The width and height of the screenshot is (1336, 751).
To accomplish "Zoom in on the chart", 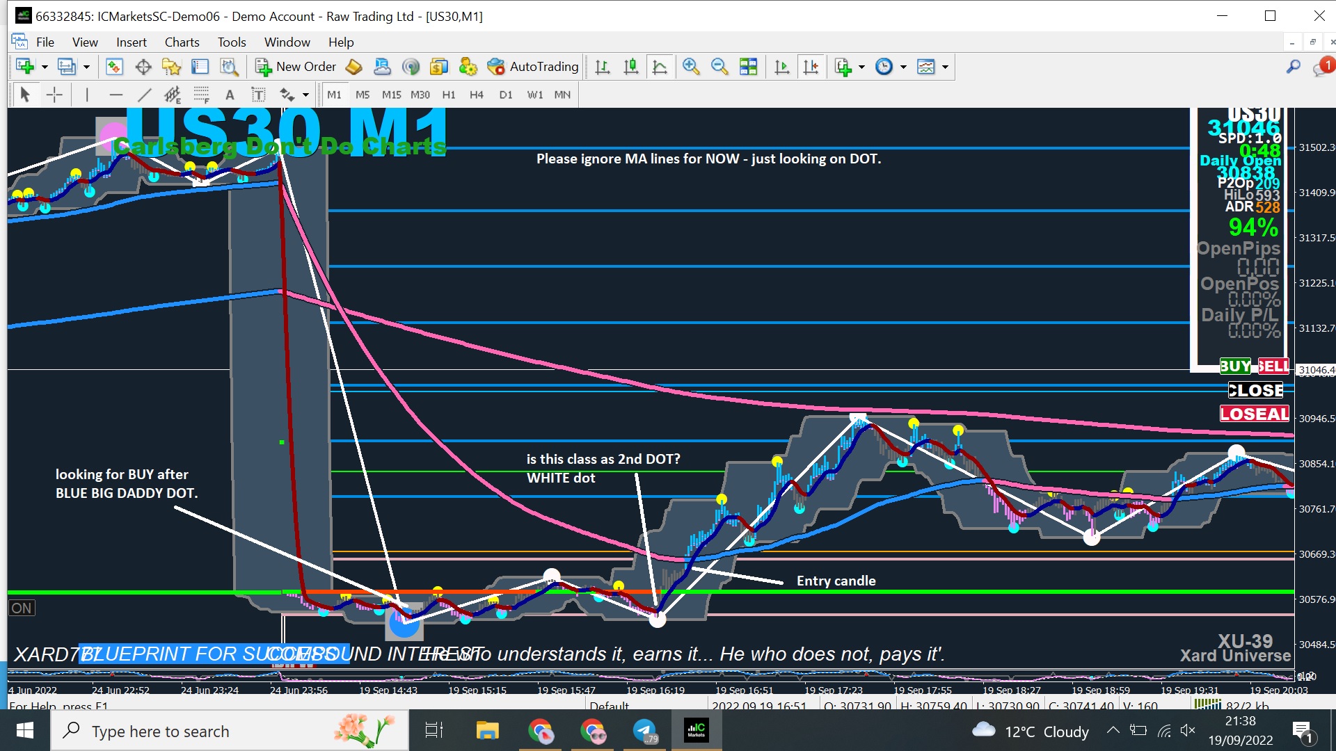I will (x=690, y=67).
